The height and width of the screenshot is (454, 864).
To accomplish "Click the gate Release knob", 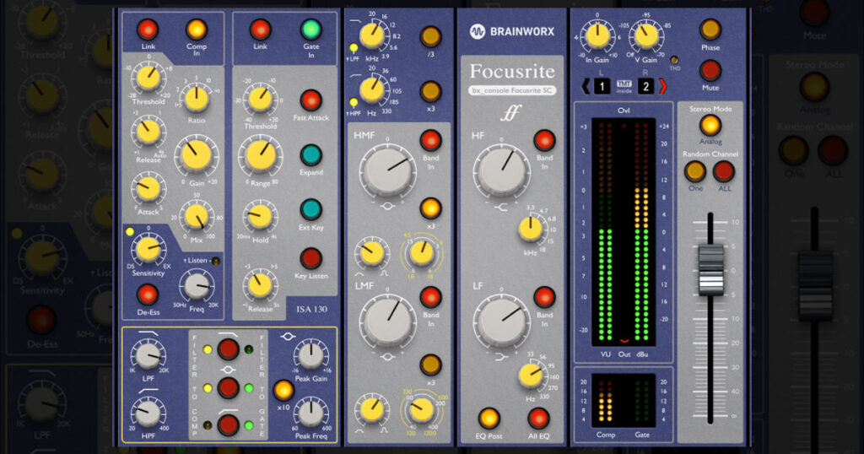I will coord(260,285).
